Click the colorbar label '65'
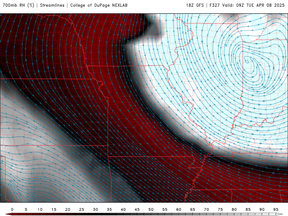The image size is (288, 216). pos(193,210)
